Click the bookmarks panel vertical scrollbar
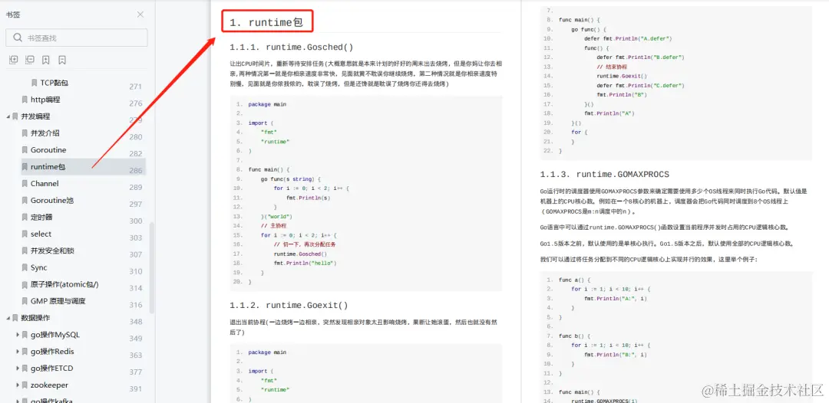The height and width of the screenshot is (403, 829). (x=152, y=268)
